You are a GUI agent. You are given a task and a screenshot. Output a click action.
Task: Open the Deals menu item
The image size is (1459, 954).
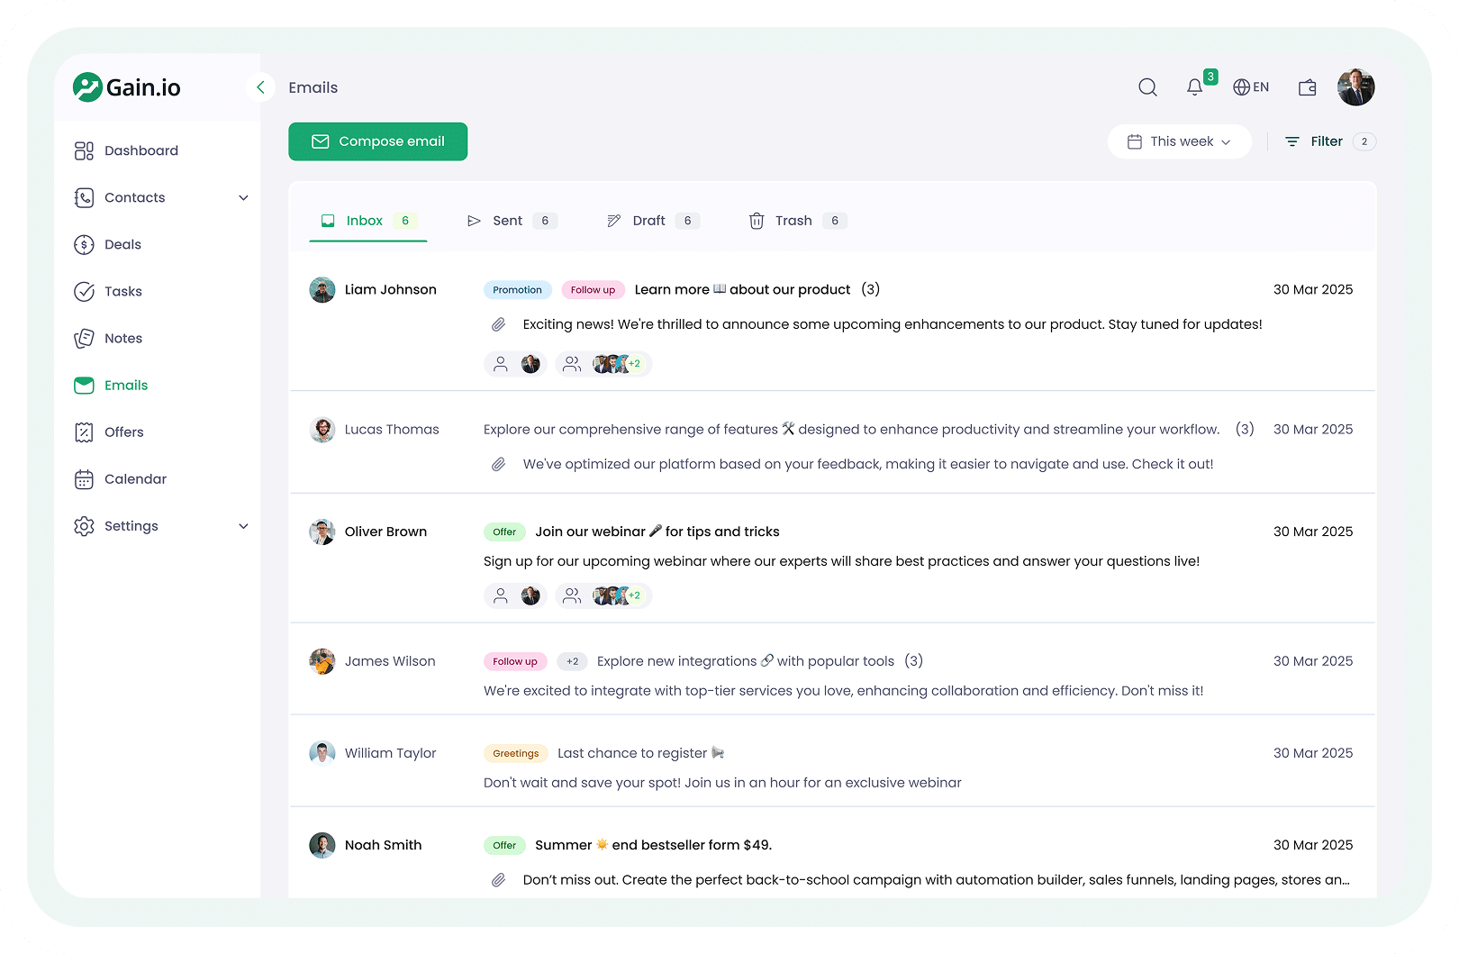(x=122, y=244)
